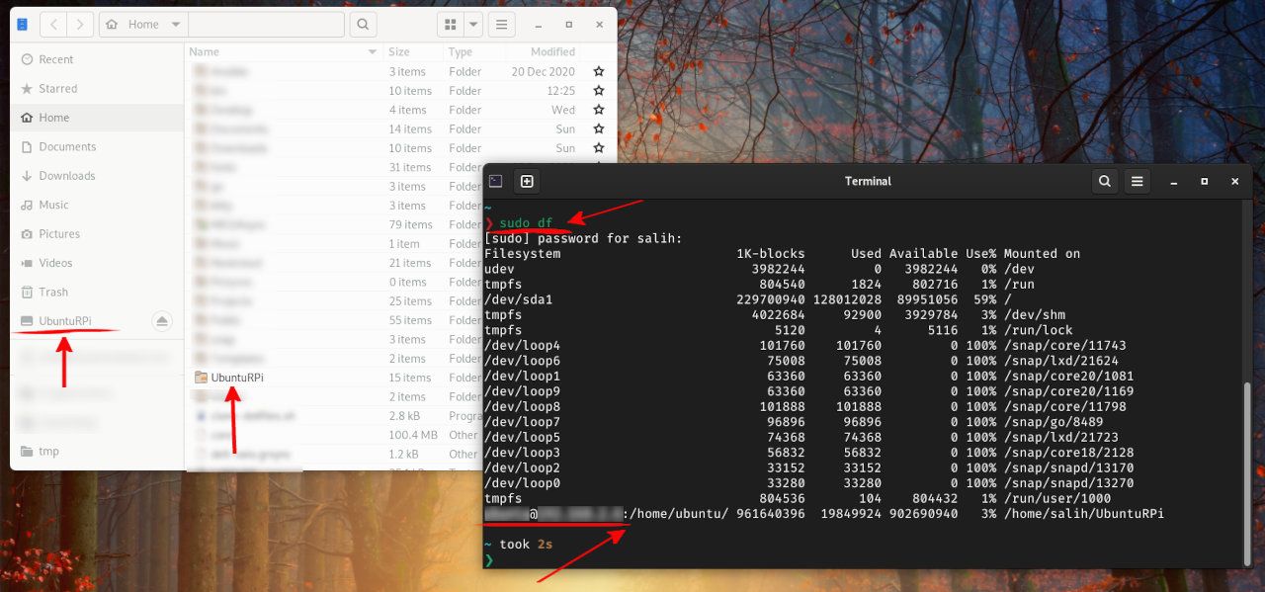The width and height of the screenshot is (1265, 592).
Task: Star the folder modified on Wed
Action: (598, 111)
